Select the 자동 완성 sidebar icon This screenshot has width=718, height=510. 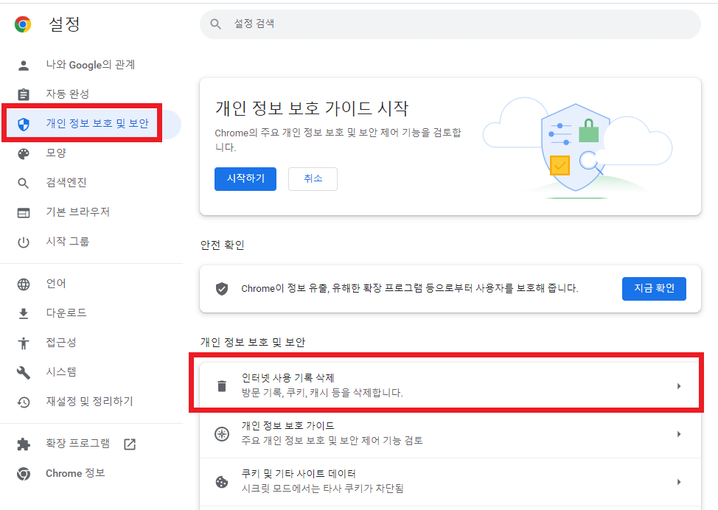[22, 94]
